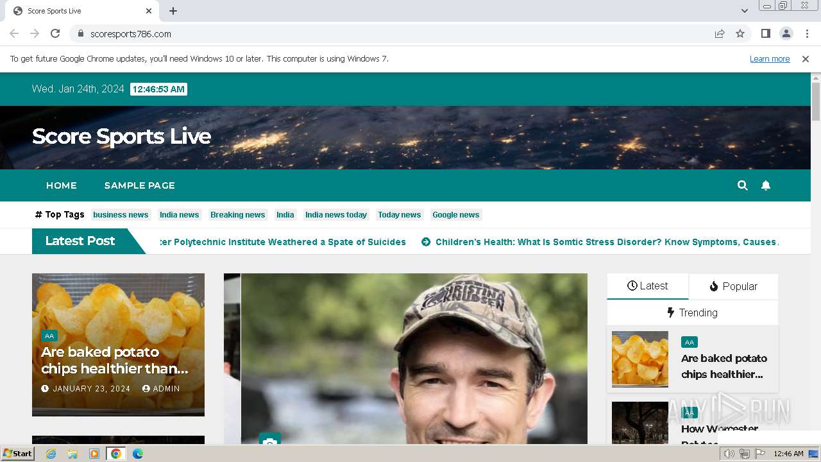Click the Latest Post ticker label
This screenshot has height=462, width=821.
(80, 241)
